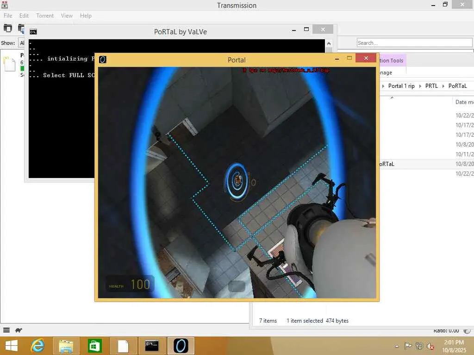Minimize the PoRTaL by VaLVe console window
474x355 pixels.
[x=294, y=30]
